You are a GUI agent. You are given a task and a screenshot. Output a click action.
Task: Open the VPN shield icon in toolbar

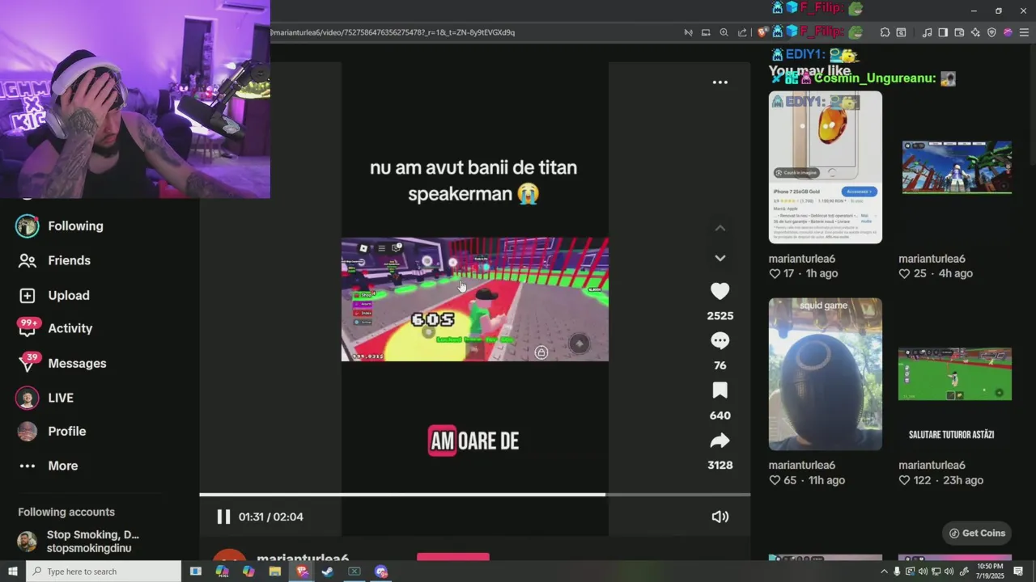point(991,32)
